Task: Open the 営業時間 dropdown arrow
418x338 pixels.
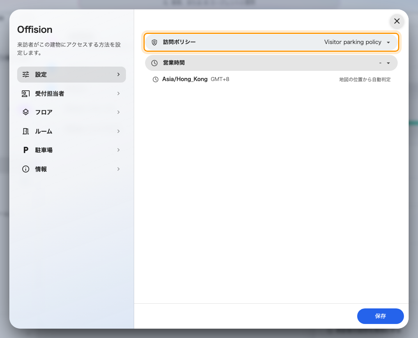Action: [388, 63]
